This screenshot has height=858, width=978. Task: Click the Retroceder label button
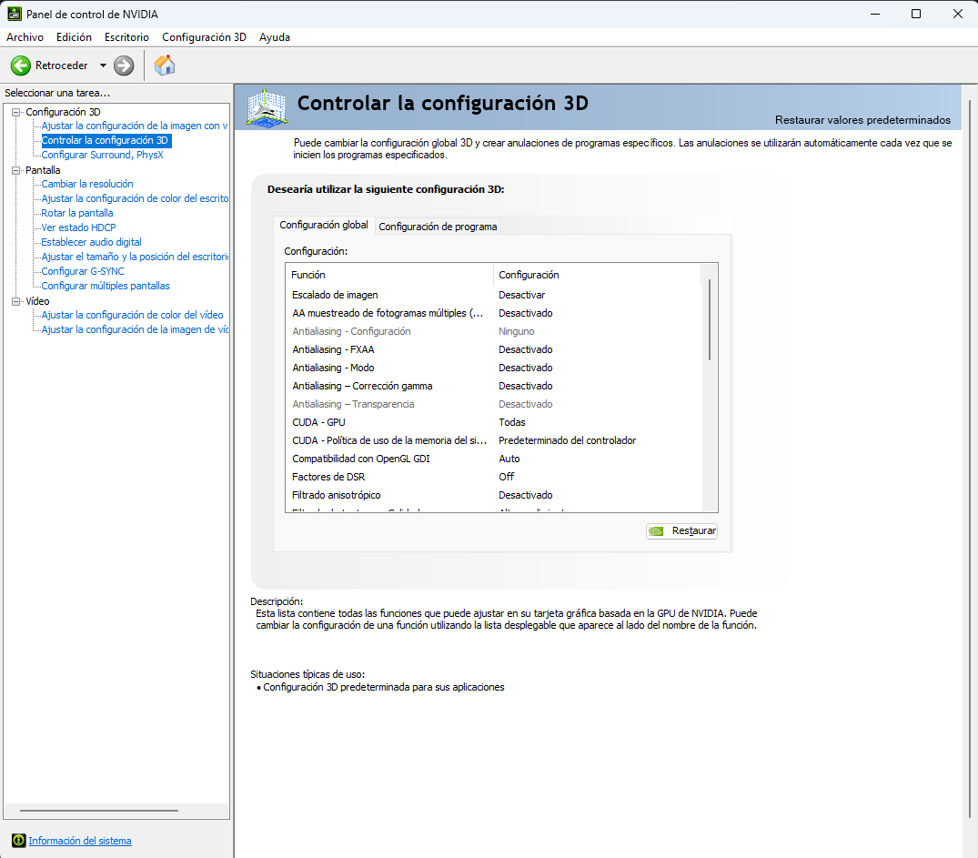pos(61,66)
